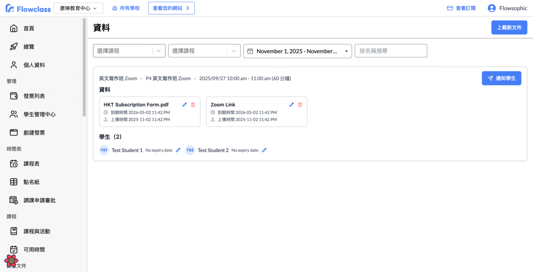Open the 康琳教育中心 school selector dropdown
533x272 pixels.
(x=78, y=8)
